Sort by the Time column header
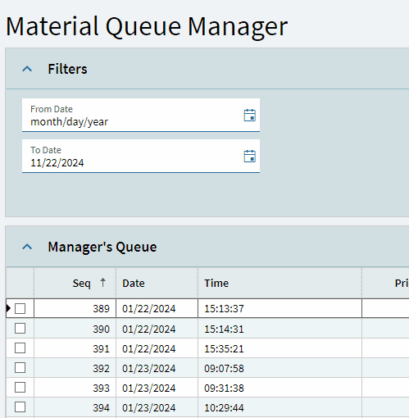The width and height of the screenshot is (409, 418). click(279, 283)
